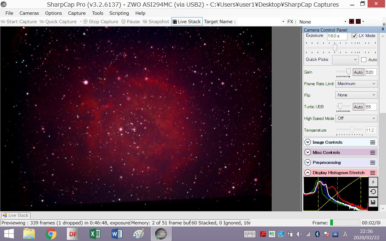Toggle Live Stack mode
The height and width of the screenshot is (241, 386).
[187, 21]
